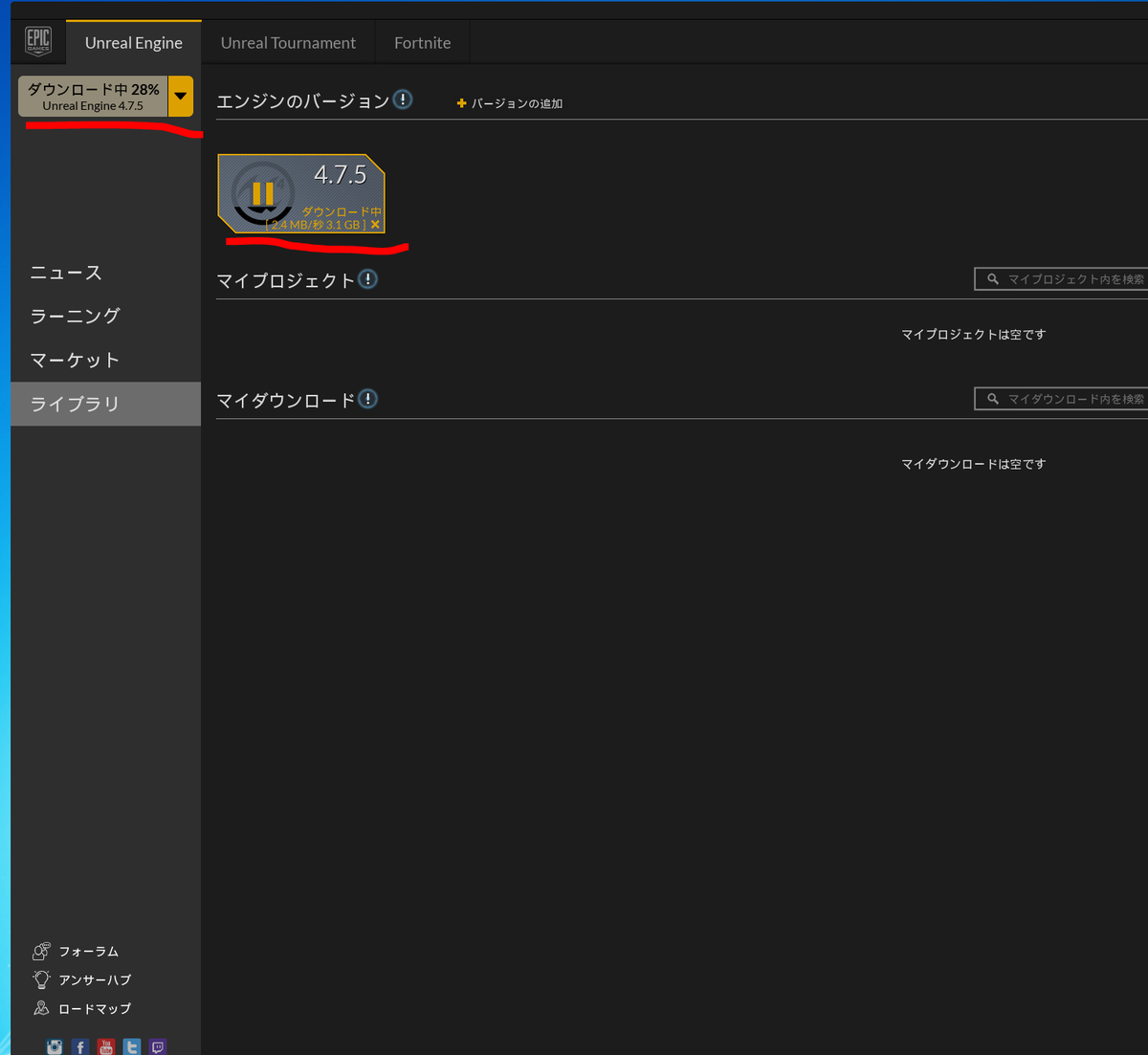Cancel the 4.7.5 download with X
Screen dimensions: 1148x1055
[375, 225]
